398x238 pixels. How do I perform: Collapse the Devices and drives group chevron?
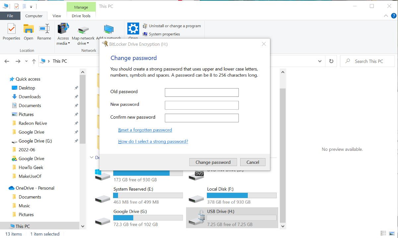click(92, 157)
